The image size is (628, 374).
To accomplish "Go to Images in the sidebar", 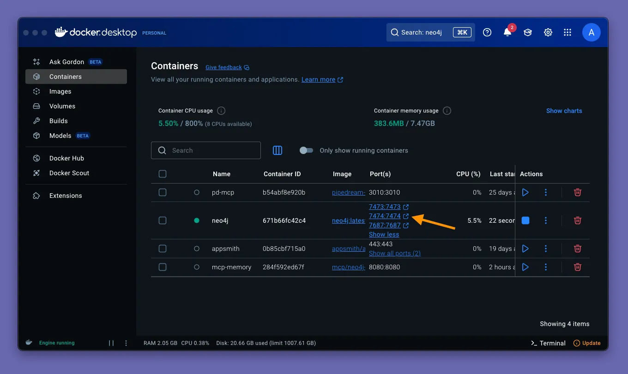I will (x=60, y=91).
